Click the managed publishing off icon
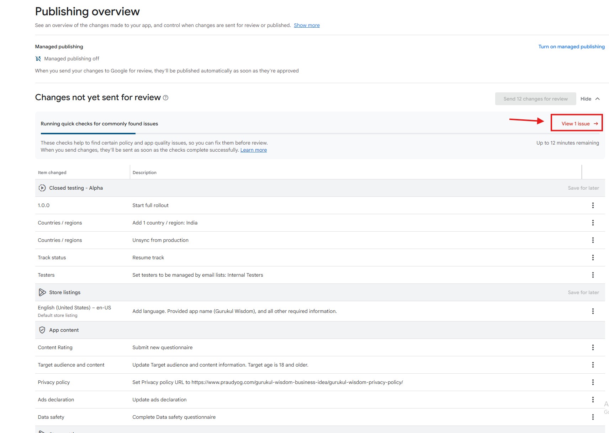The height and width of the screenshot is (433, 609). tap(38, 59)
